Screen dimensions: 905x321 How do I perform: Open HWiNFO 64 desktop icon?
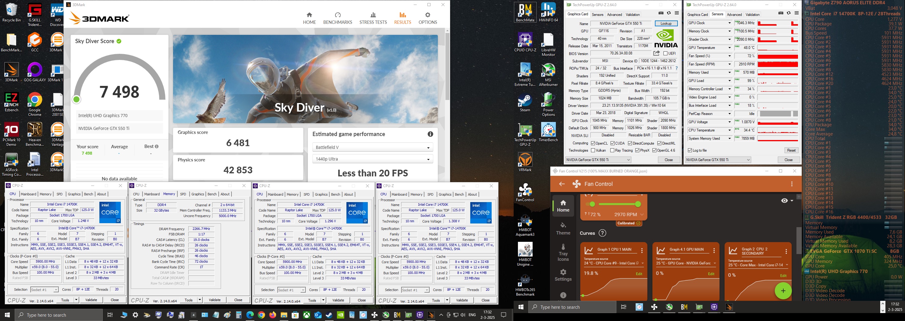tap(548, 12)
